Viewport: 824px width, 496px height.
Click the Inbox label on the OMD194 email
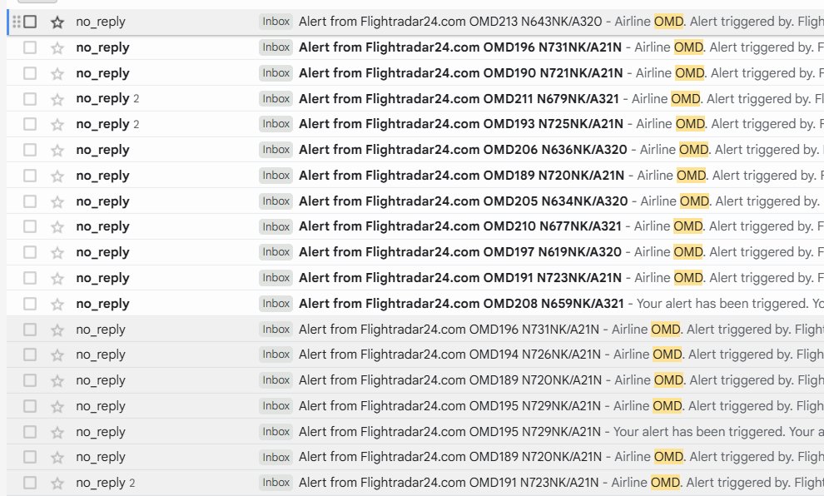[275, 355]
